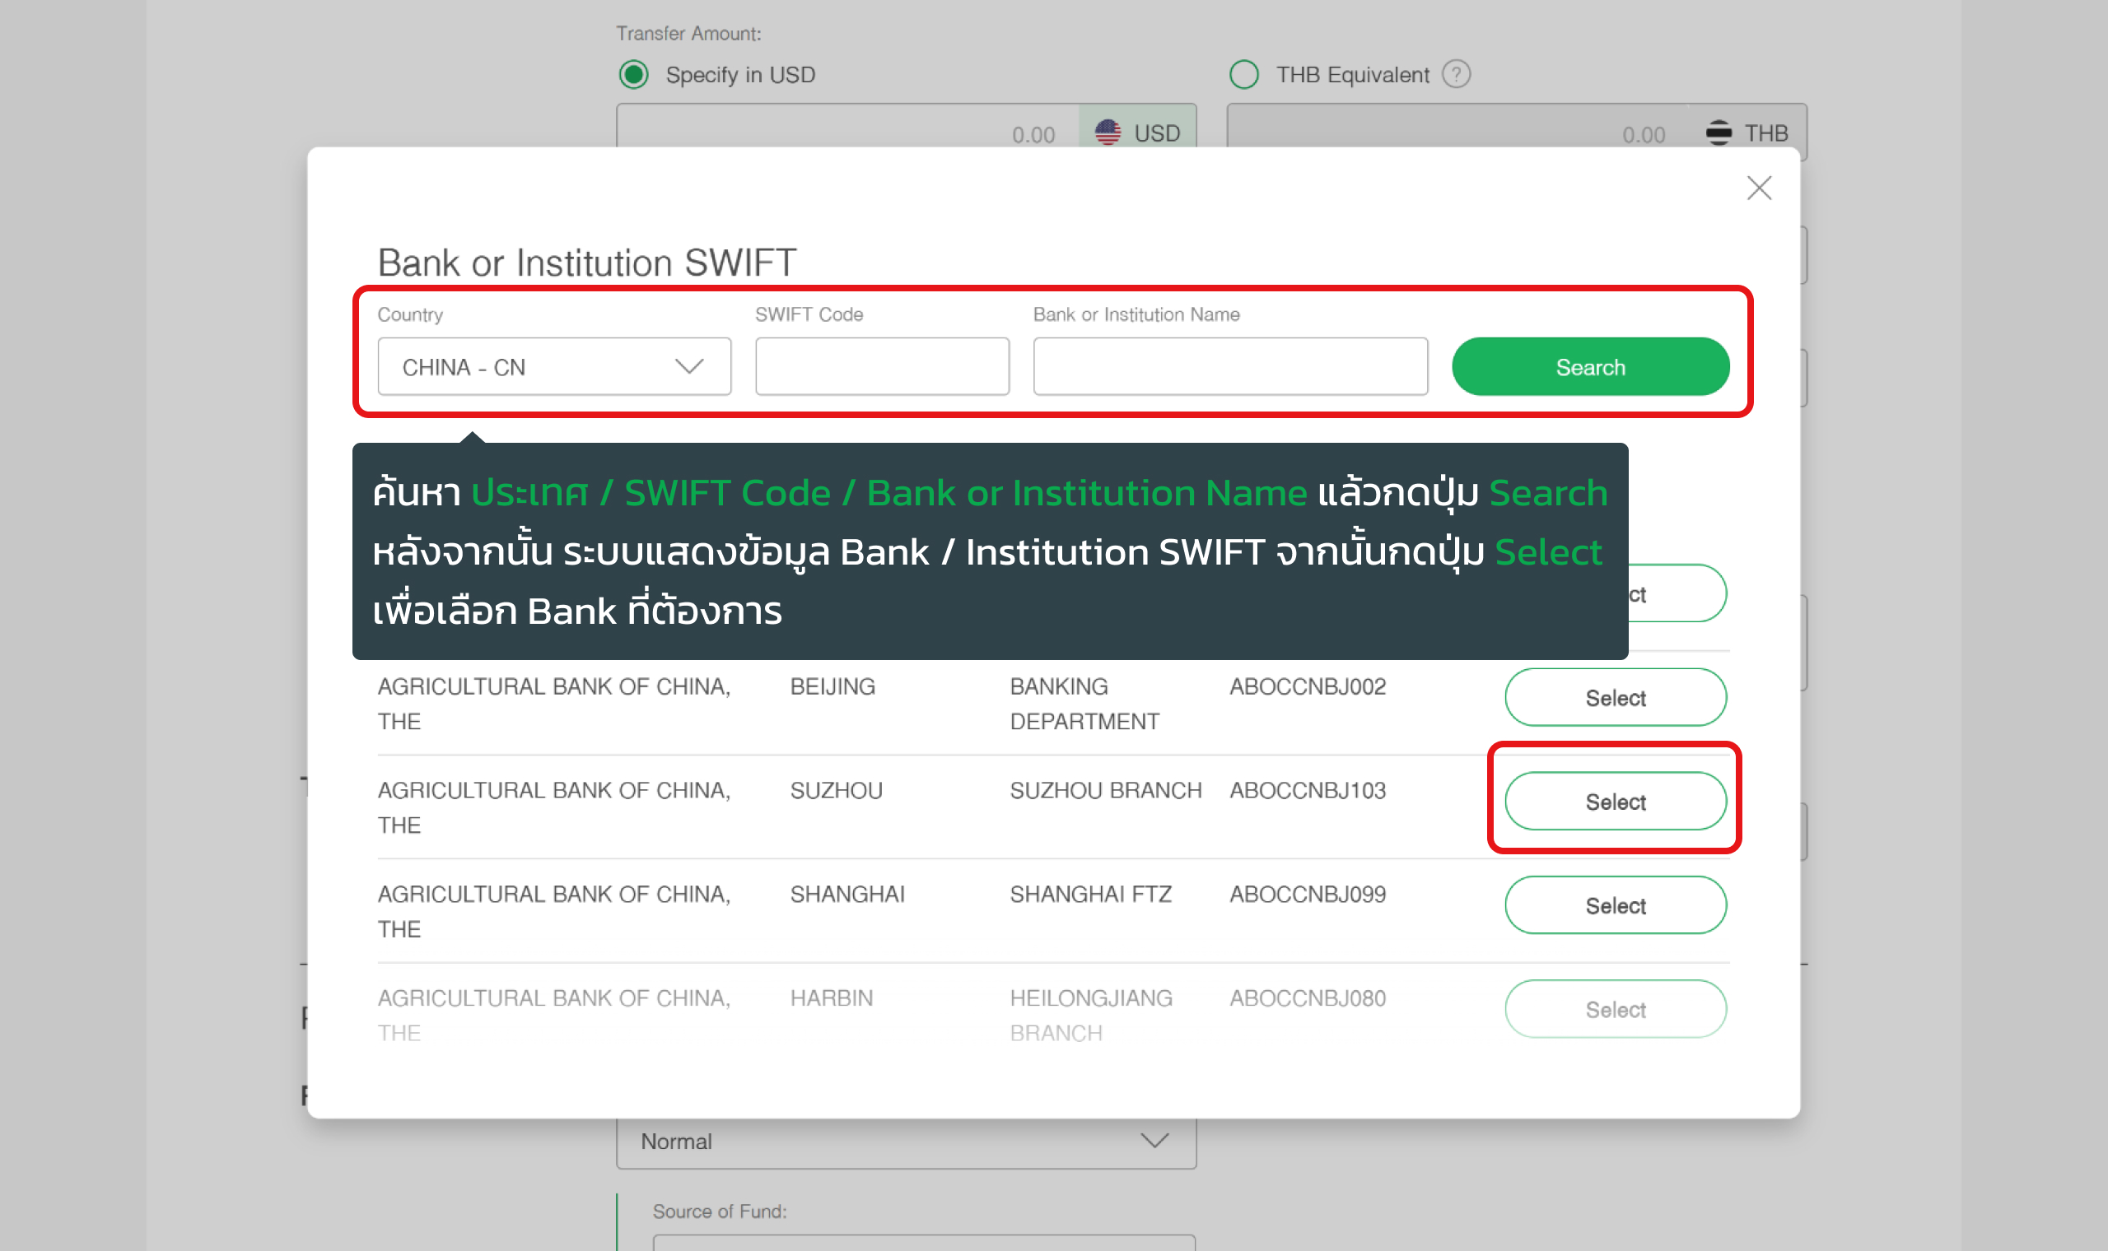Click the SHANGHAI FTZ branch cell

click(1090, 895)
